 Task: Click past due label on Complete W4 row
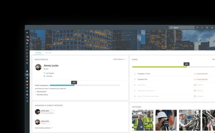click(x=202, y=79)
